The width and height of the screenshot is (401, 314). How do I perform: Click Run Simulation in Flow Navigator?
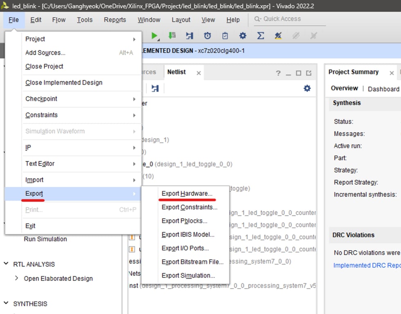click(45, 239)
